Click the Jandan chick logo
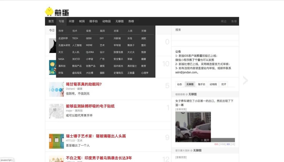This screenshot has width=284, height=162. [x=49, y=11]
